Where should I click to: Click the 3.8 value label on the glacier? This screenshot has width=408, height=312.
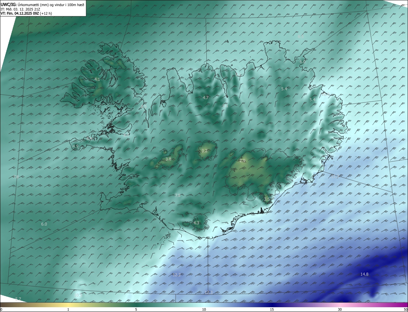click(169, 159)
